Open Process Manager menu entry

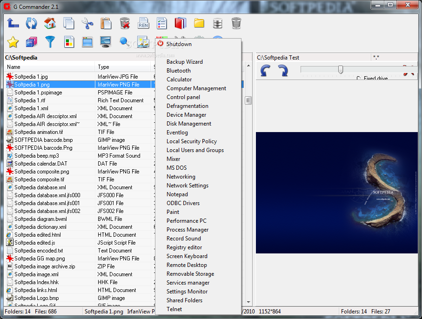[x=188, y=229]
